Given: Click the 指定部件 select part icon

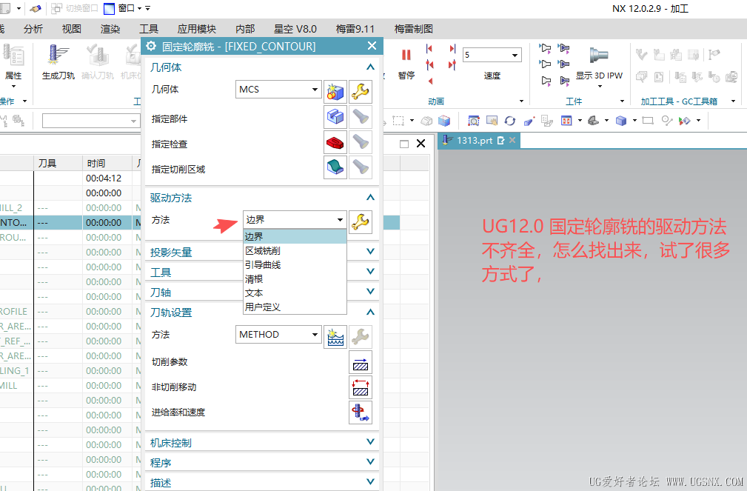Looking at the screenshot, I should tap(335, 117).
